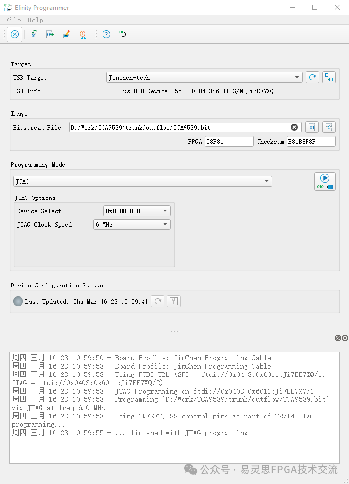Click the USB Info text with Bus 000 Device 255

click(x=197, y=91)
